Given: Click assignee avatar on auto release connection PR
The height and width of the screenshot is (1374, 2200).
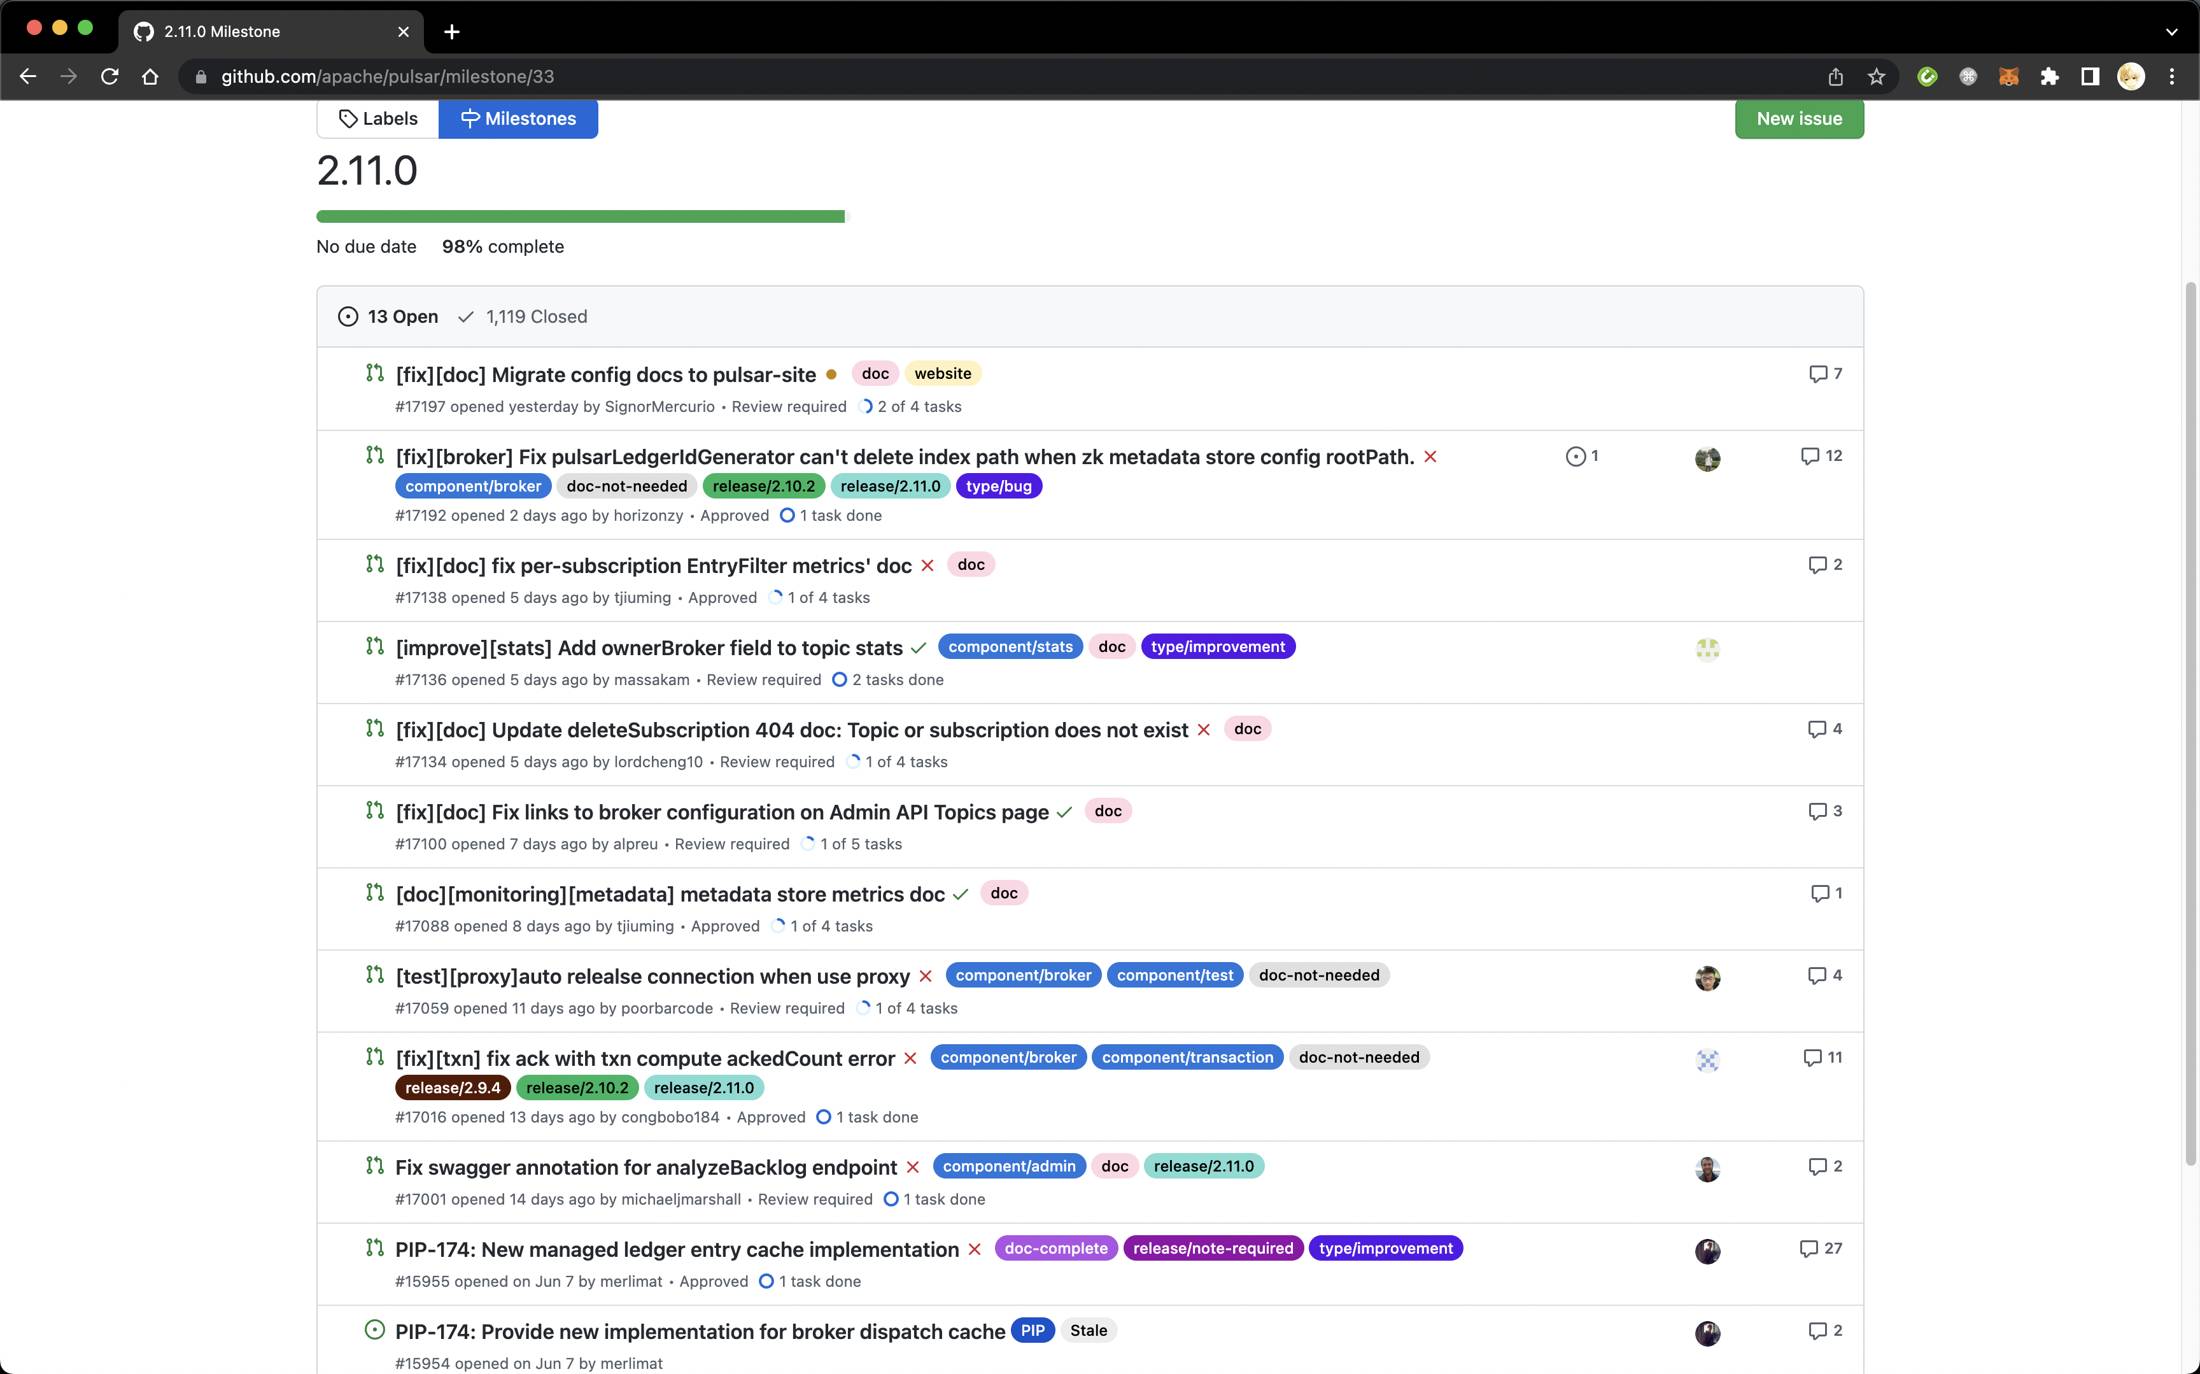Looking at the screenshot, I should (1708, 978).
